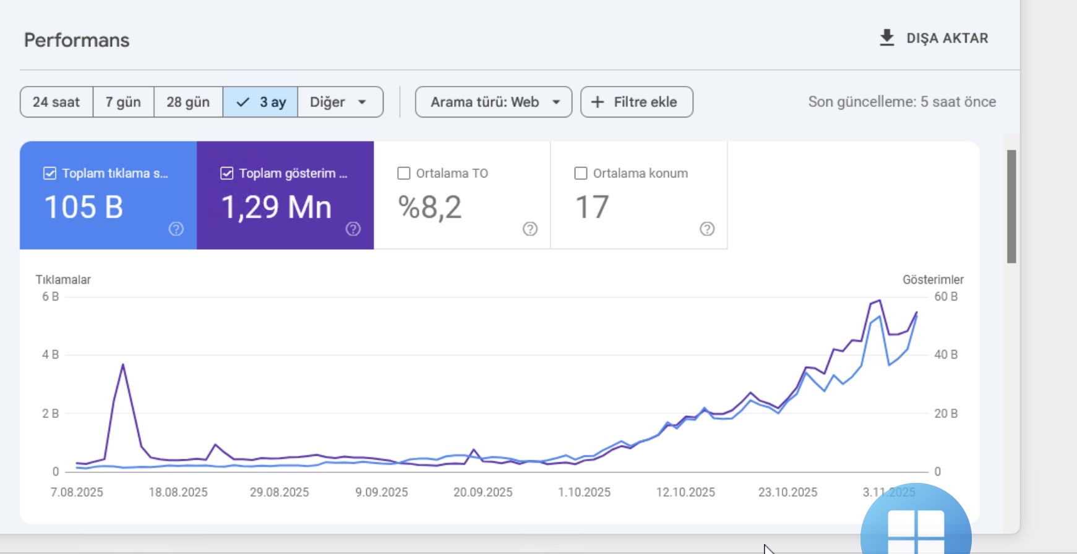This screenshot has width=1077, height=554.
Task: Open help icon on Ortalama konum card
Action: [707, 229]
